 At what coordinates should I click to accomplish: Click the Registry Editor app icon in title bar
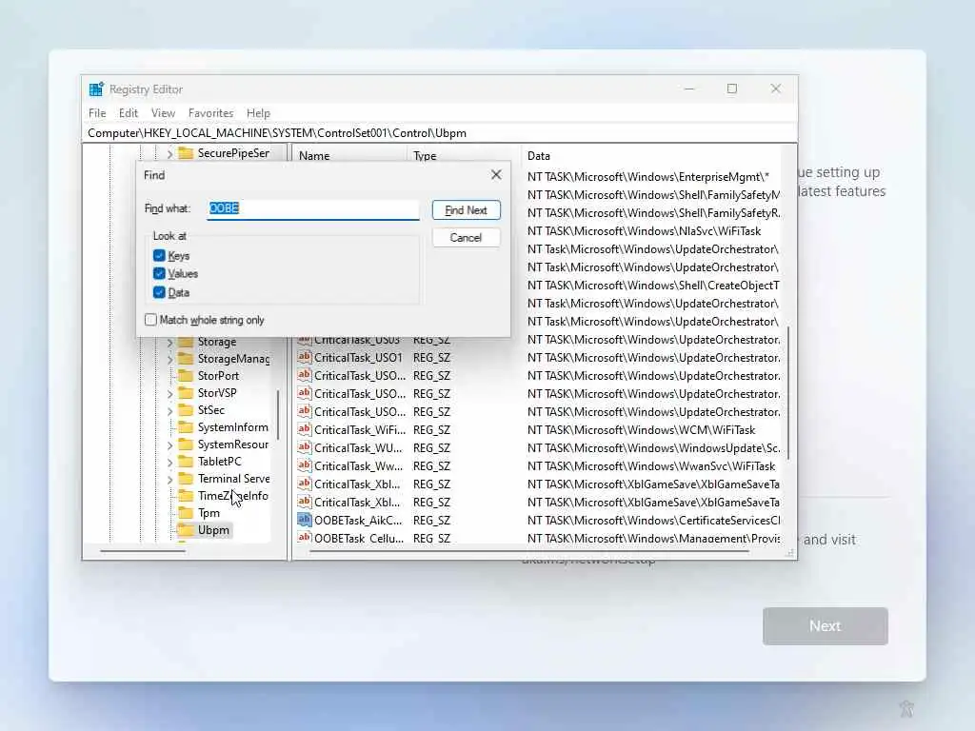point(96,89)
